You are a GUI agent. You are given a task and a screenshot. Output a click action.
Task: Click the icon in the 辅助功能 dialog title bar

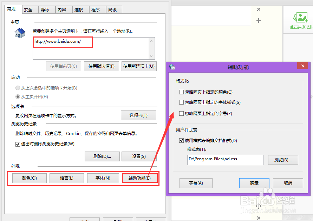(172, 66)
